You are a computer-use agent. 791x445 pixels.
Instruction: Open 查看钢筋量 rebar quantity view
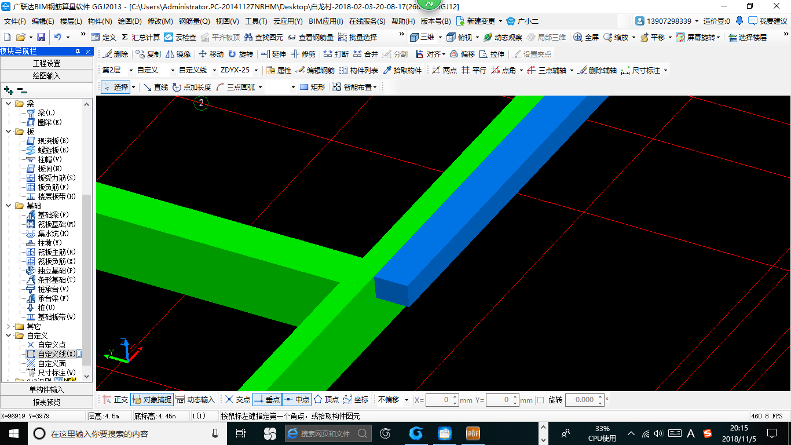pyautogui.click(x=310, y=37)
